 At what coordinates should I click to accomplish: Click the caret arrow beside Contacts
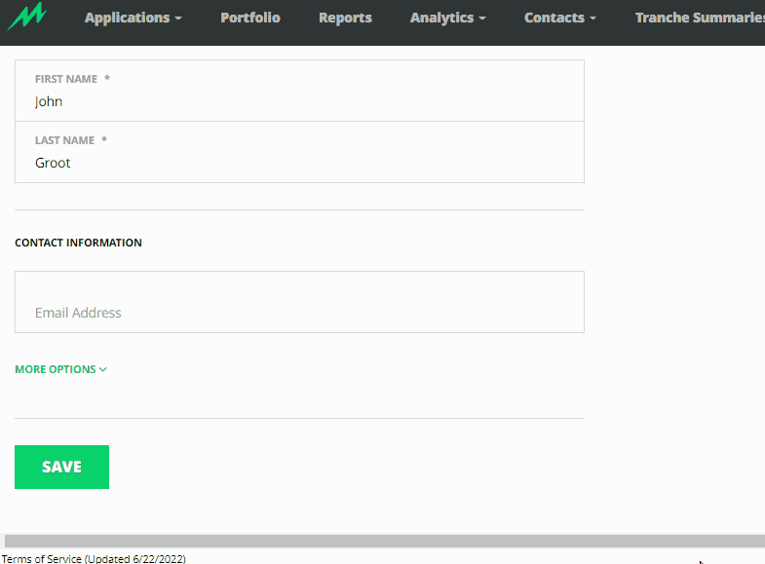tap(593, 19)
